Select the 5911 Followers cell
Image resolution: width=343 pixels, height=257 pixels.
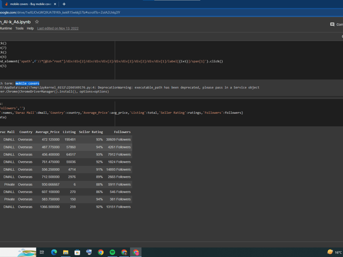(x=119, y=184)
